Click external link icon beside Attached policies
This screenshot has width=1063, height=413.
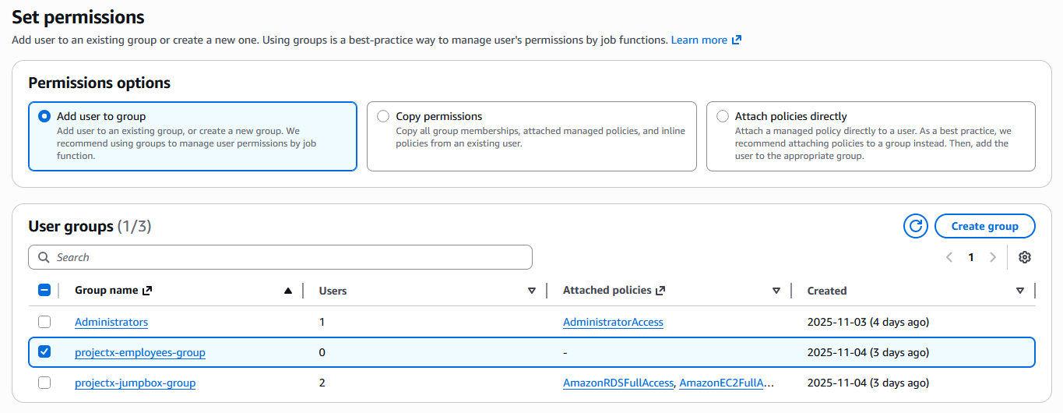[x=660, y=291]
